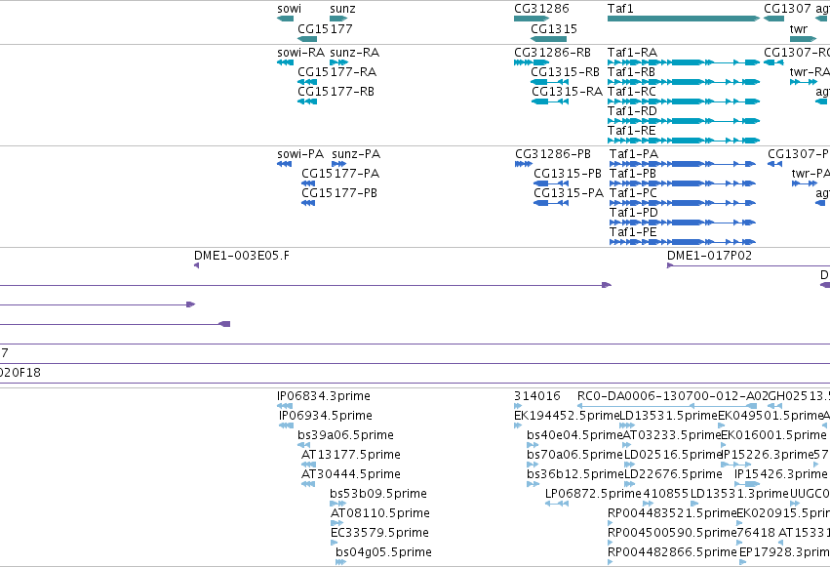Click EST EC33579.5prime
Image resolution: width=830 pixels, height=567 pixels.
[334, 544]
